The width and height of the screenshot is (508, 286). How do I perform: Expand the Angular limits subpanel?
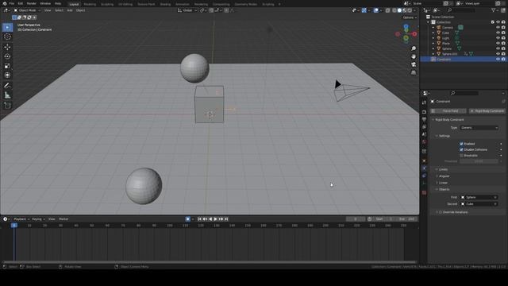(x=444, y=176)
